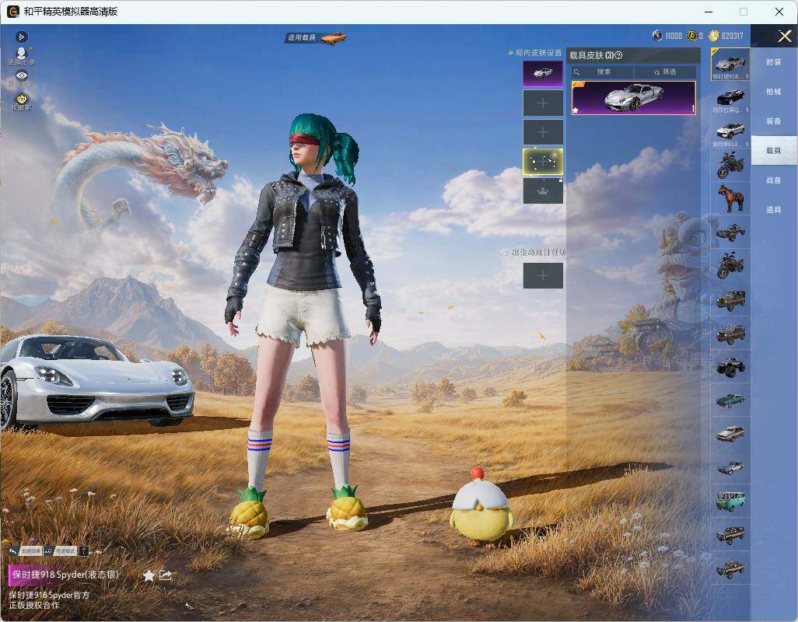Click the equipped Porsche in-match skin slot

(x=543, y=74)
